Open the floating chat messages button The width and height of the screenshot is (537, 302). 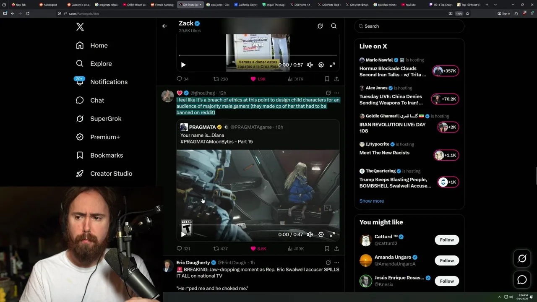point(522,280)
